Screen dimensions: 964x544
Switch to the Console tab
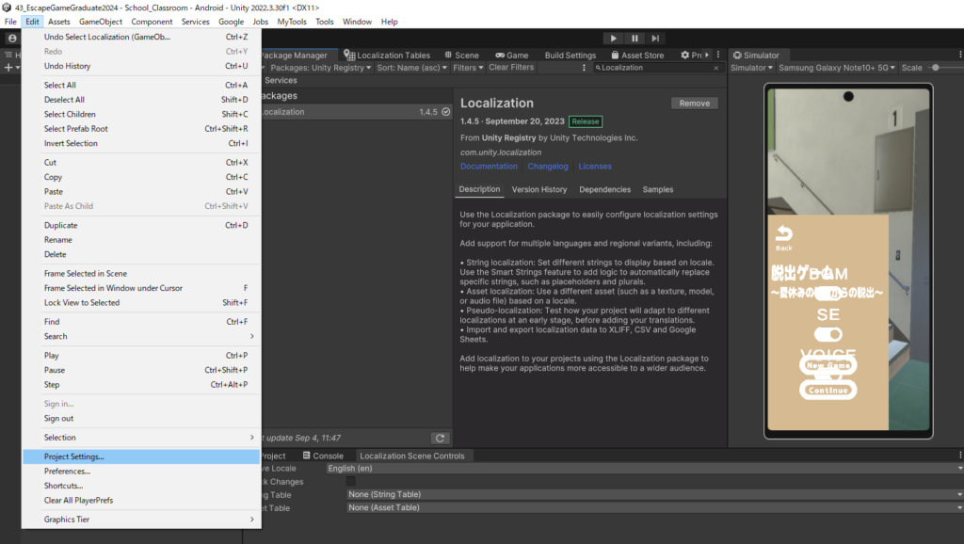coord(324,456)
